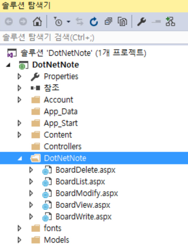Viewport: 188px width, 246px height.
Task: Click the App_Data folder icon
Action: tap(36, 112)
